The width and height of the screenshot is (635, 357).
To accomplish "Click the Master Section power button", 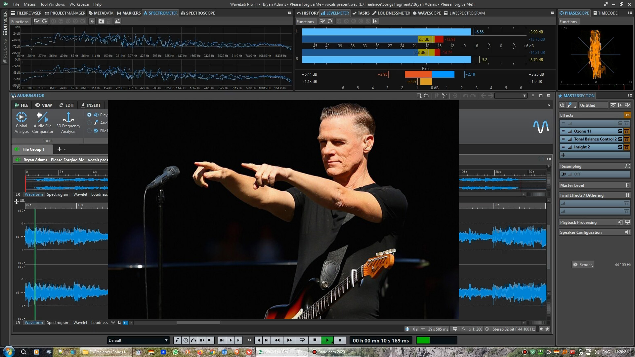I will point(562,105).
